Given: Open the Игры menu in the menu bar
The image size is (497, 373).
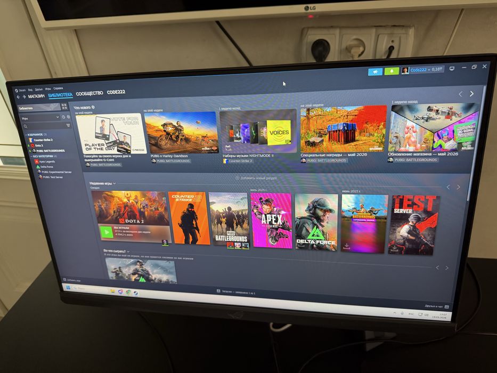Looking at the screenshot, I should pos(48,89).
